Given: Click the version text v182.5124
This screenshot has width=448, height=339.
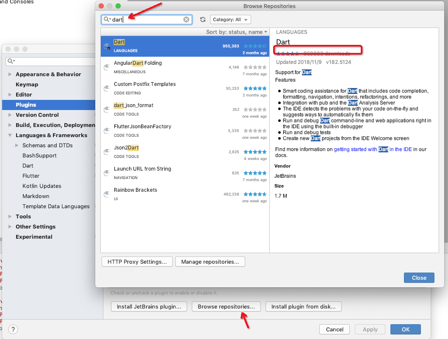Looking at the screenshot, I should (x=339, y=62).
